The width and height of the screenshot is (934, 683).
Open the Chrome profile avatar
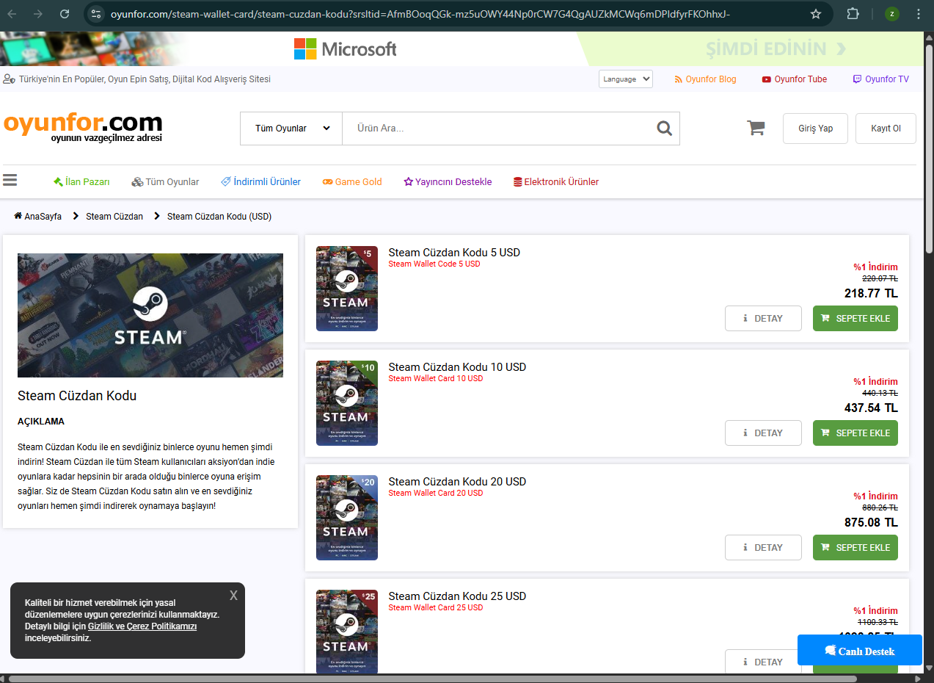tap(892, 14)
